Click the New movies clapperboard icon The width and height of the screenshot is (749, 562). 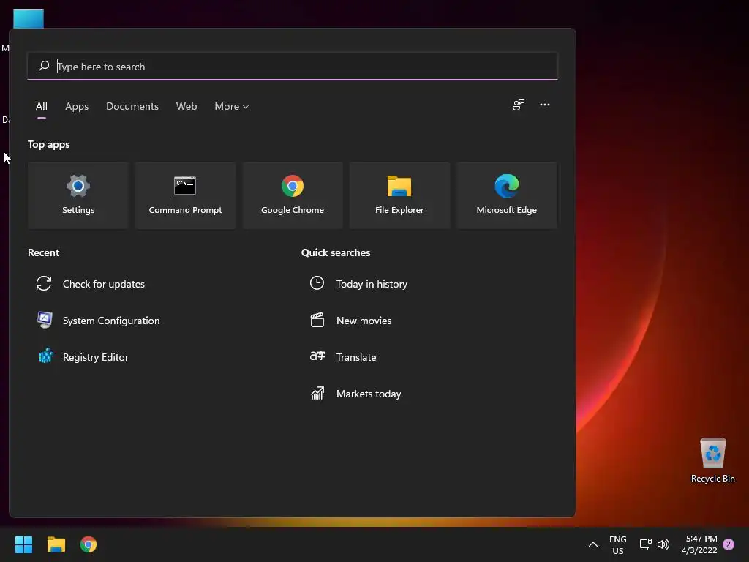pyautogui.click(x=317, y=320)
